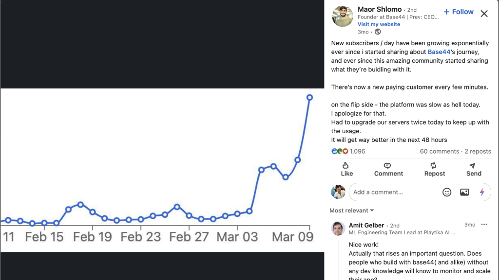Attach a photo to the comment

[464, 192]
